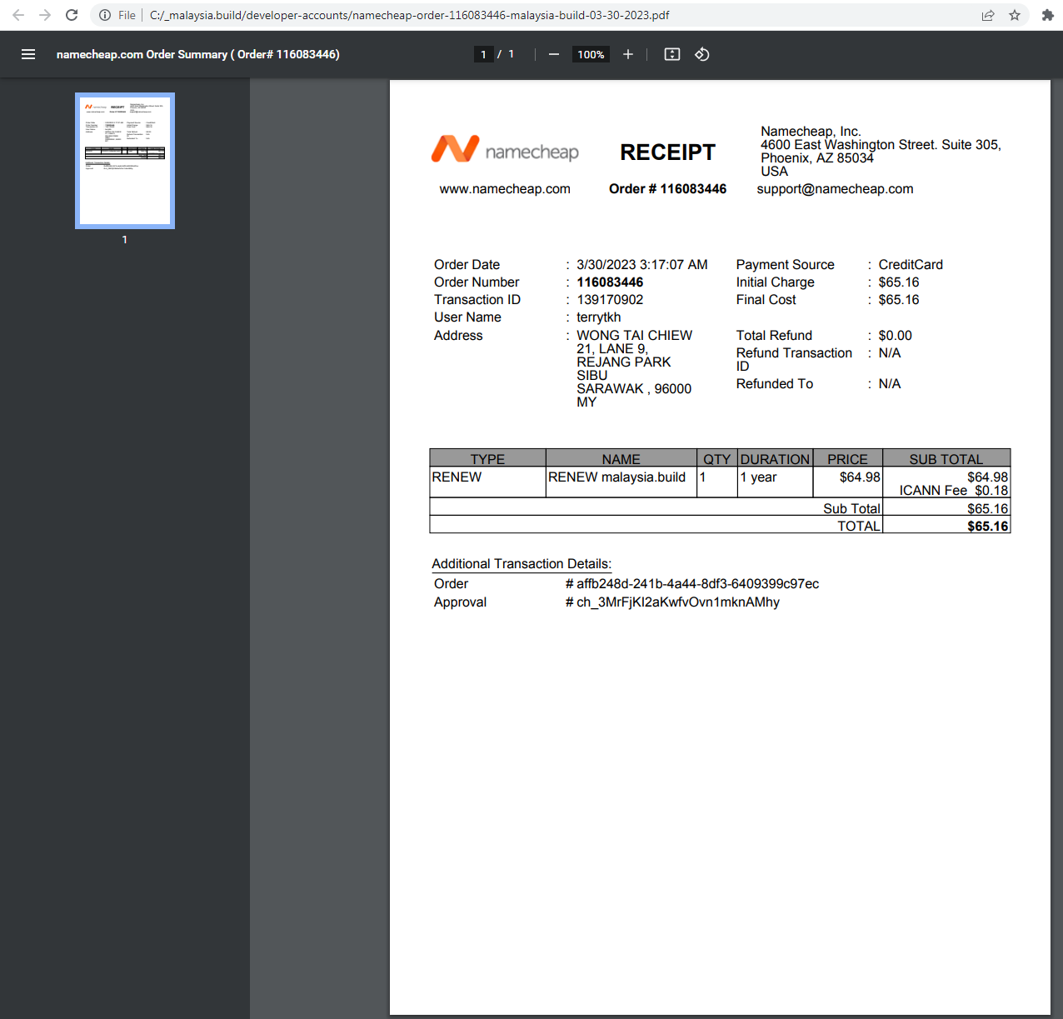
Task: Click the 'CreditCard' payment source value
Action: 911,265
